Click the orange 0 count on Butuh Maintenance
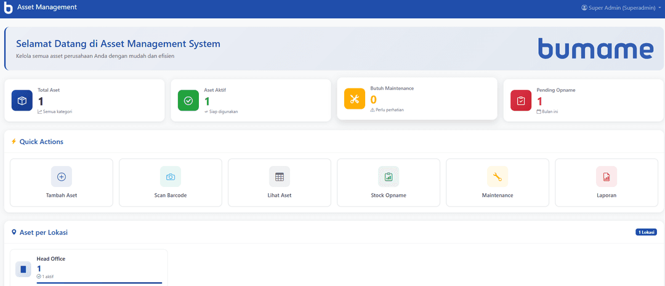The width and height of the screenshot is (665, 286). tap(374, 100)
